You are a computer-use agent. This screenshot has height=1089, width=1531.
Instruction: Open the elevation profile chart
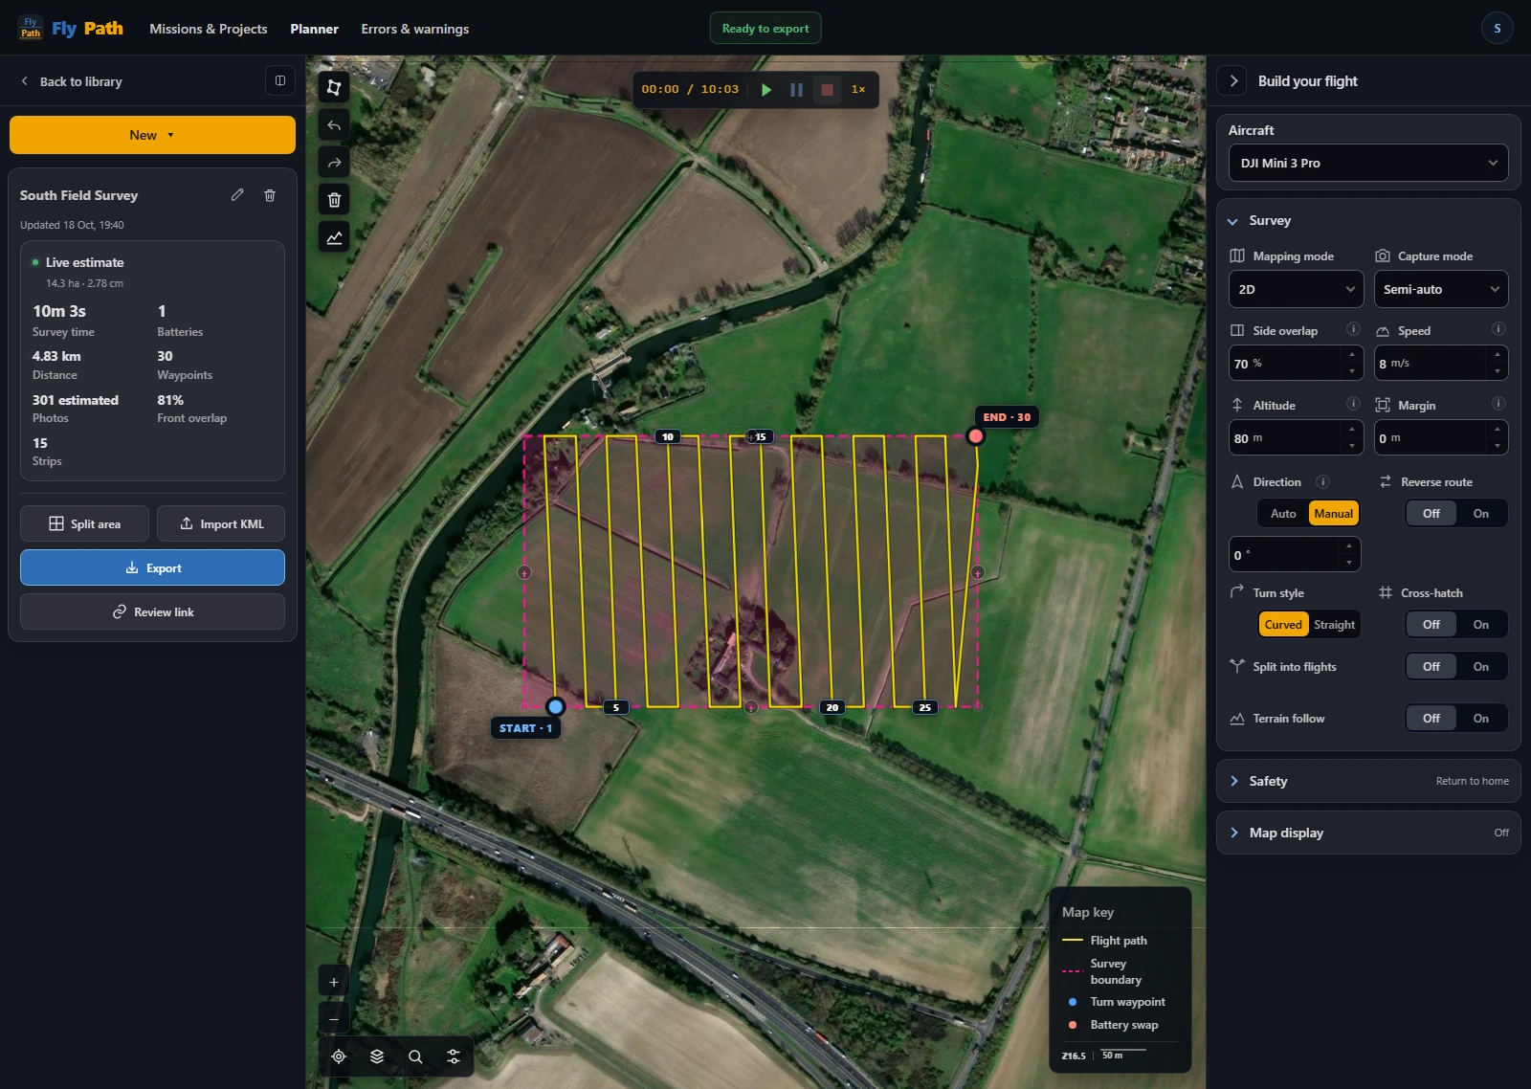(334, 237)
